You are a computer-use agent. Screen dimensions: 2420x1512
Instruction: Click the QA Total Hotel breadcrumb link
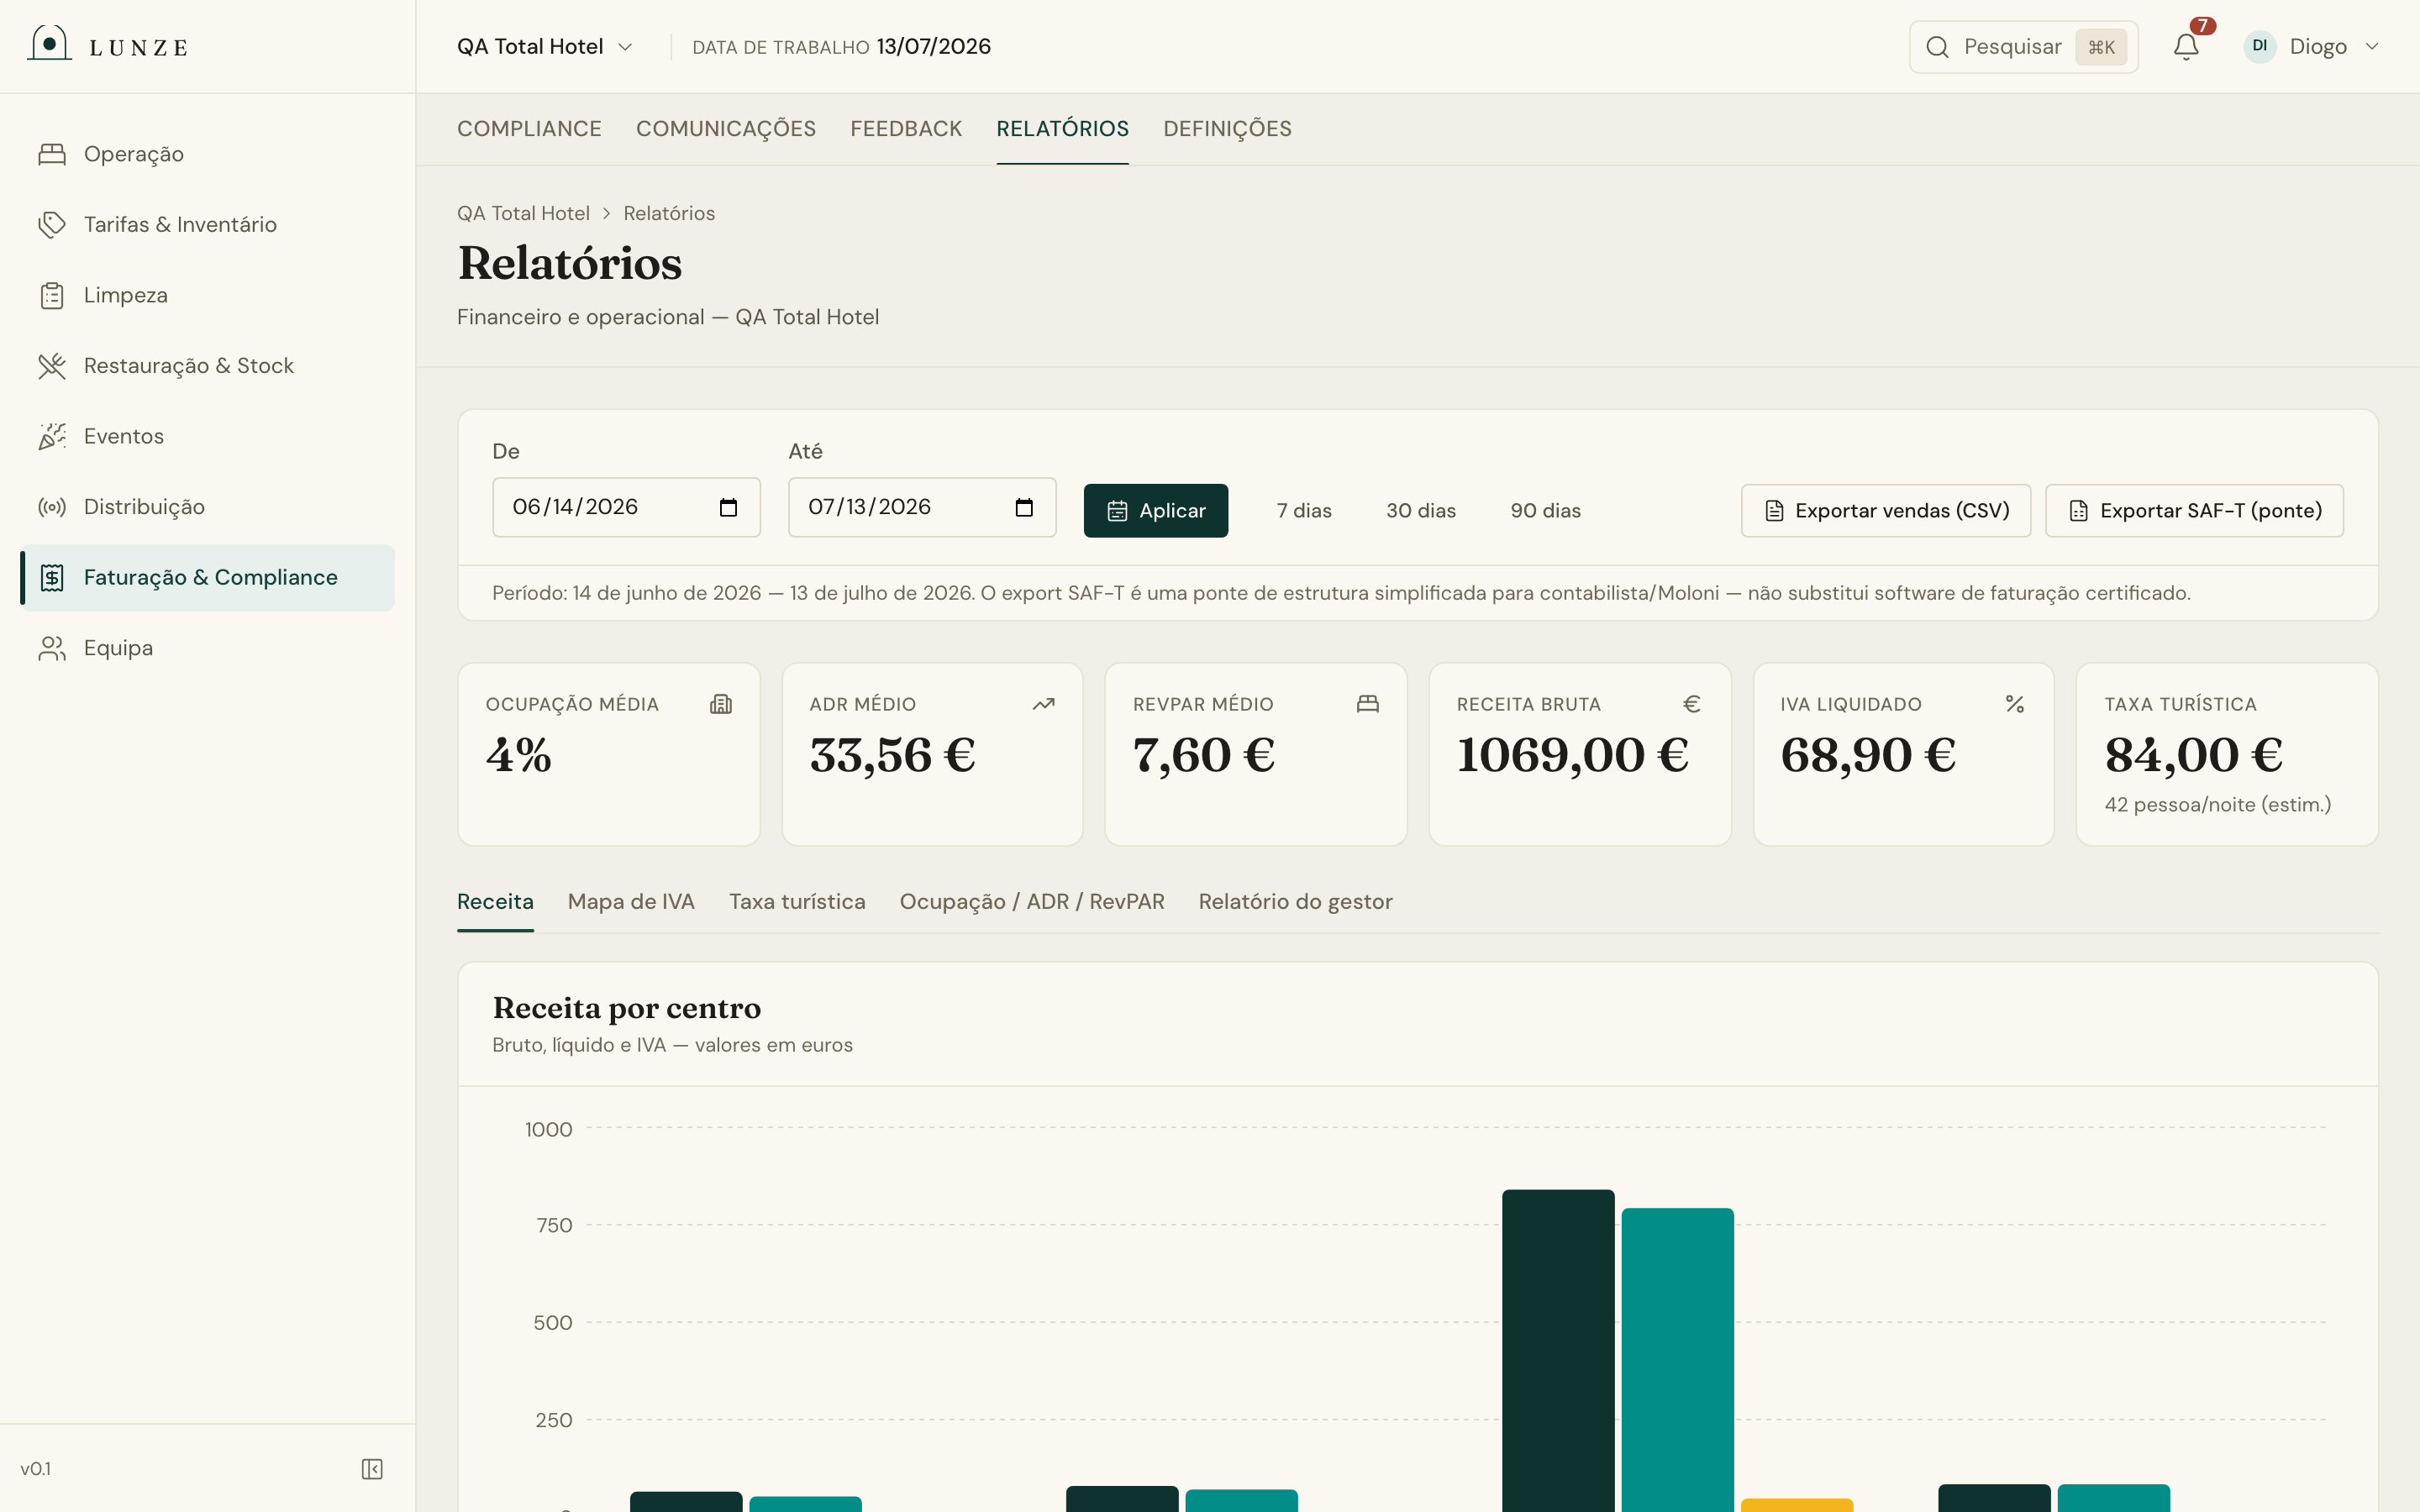click(523, 213)
